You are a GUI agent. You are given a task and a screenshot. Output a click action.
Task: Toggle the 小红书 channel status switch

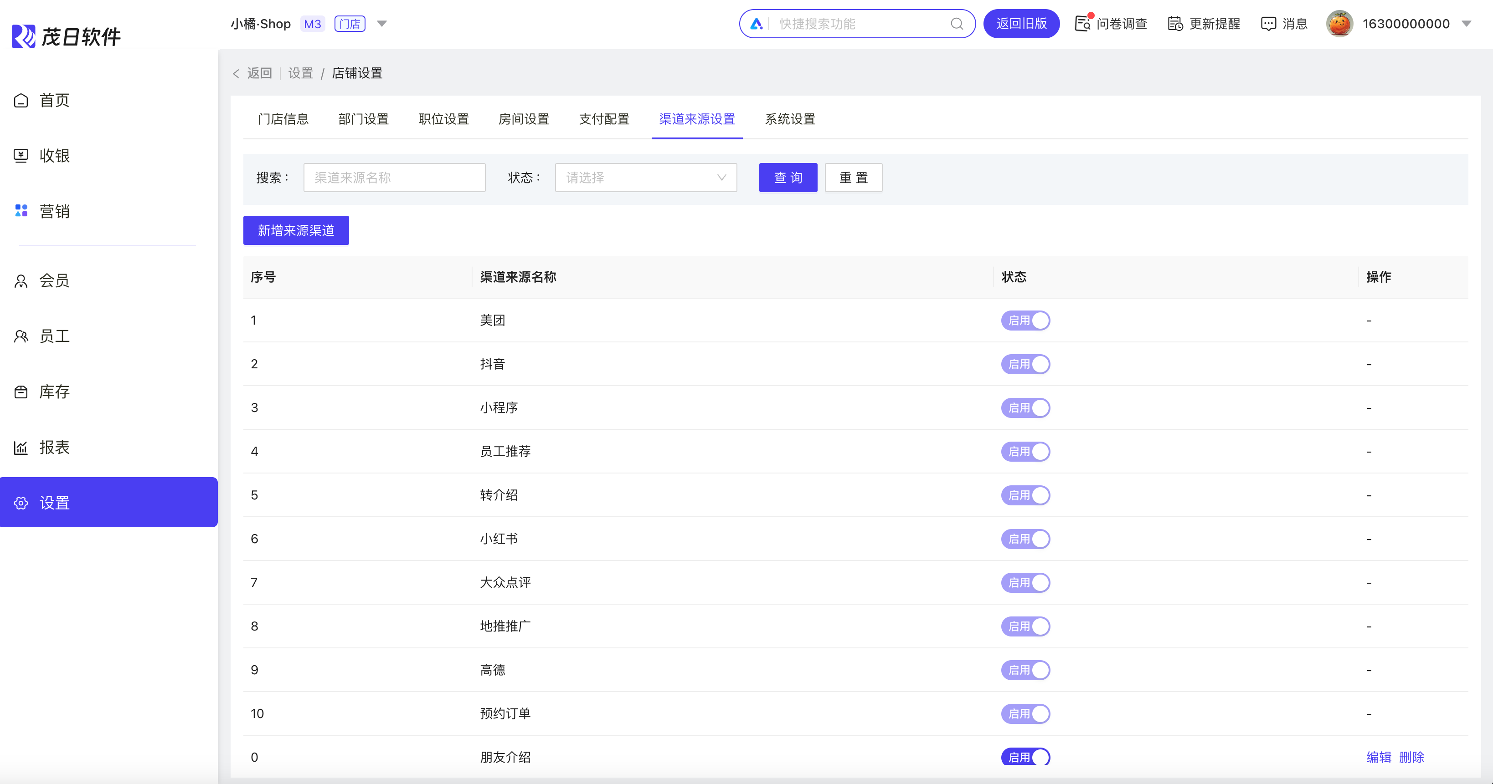pyautogui.click(x=1025, y=539)
